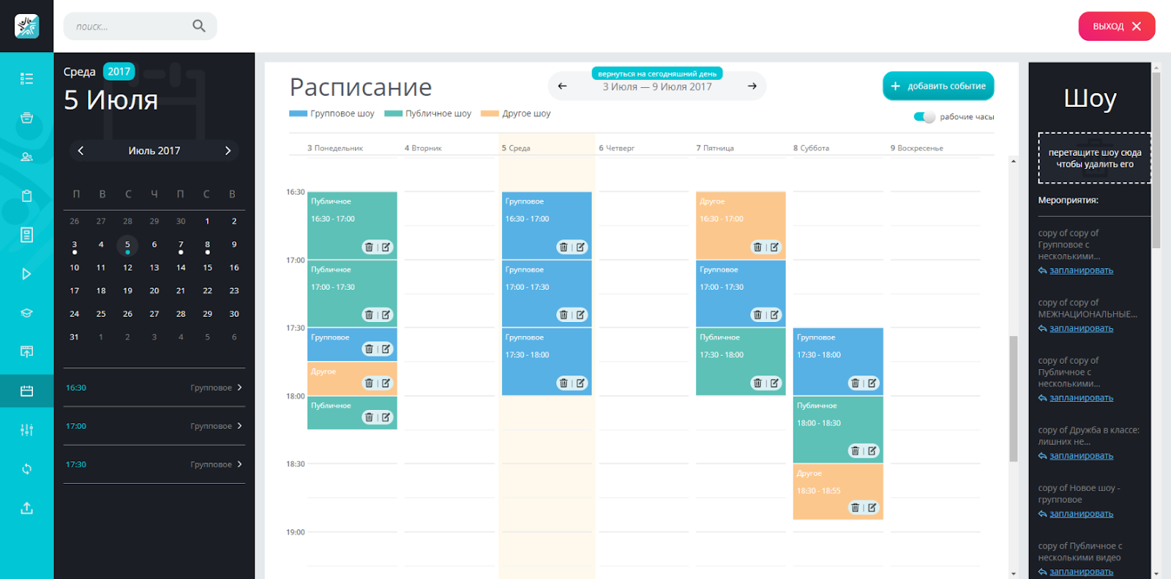
Task: Go to next week arrow
Action: point(752,86)
